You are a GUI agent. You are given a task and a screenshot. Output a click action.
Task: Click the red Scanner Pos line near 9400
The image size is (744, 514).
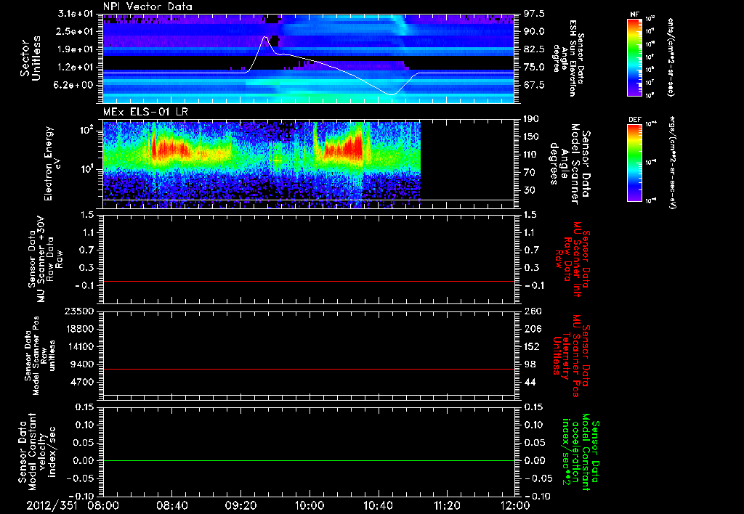[308, 369]
